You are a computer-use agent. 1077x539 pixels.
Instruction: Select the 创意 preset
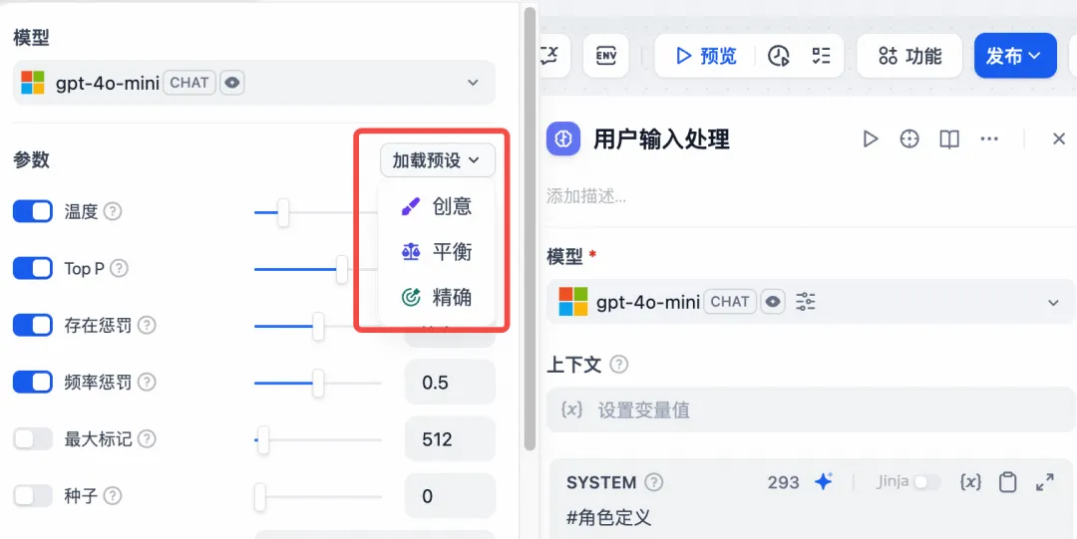pos(437,206)
